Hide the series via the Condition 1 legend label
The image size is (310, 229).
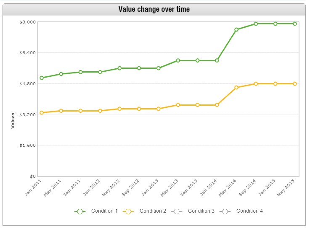click(104, 211)
